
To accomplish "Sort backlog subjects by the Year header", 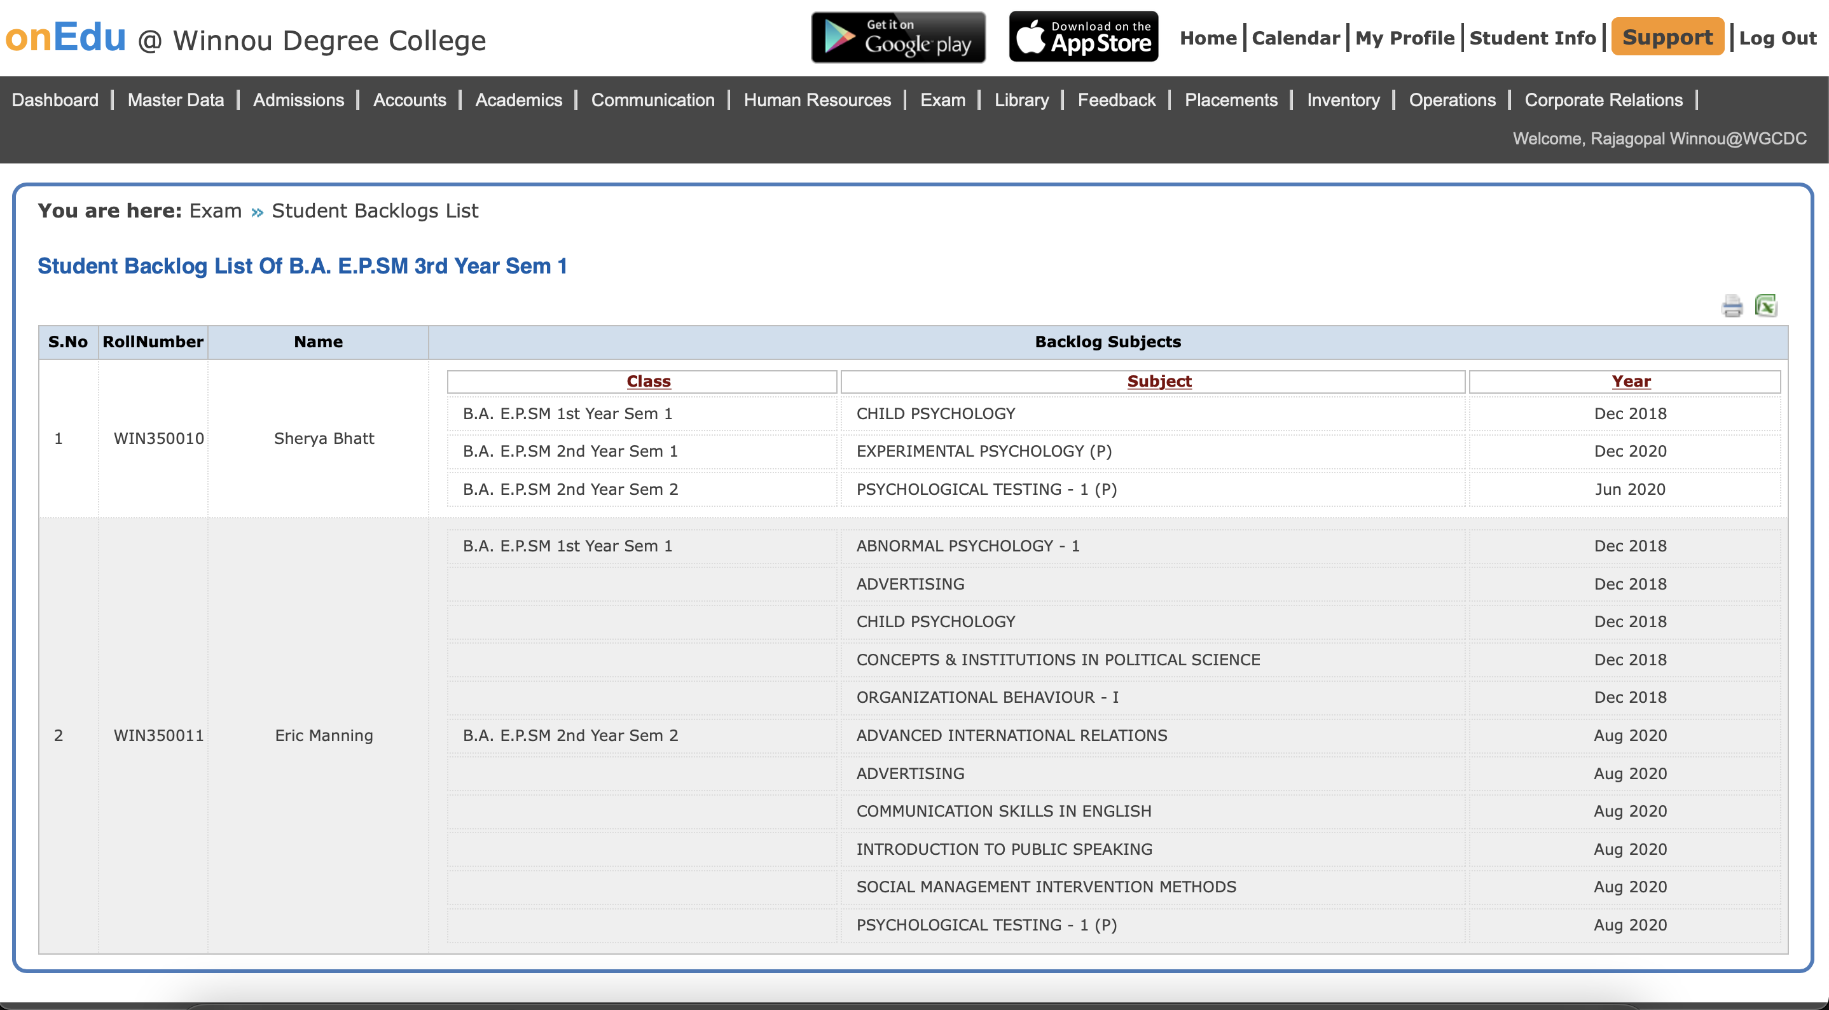I will tap(1631, 382).
